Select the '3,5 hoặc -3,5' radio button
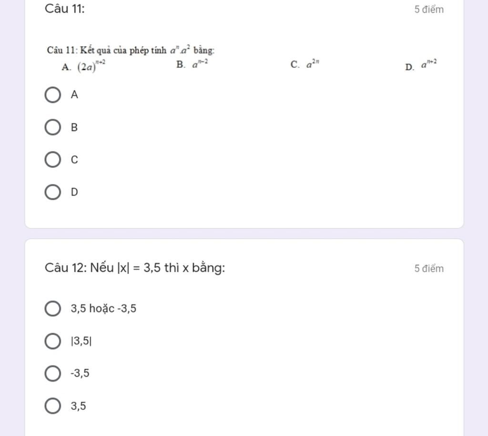The height and width of the screenshot is (436, 488). (x=52, y=308)
